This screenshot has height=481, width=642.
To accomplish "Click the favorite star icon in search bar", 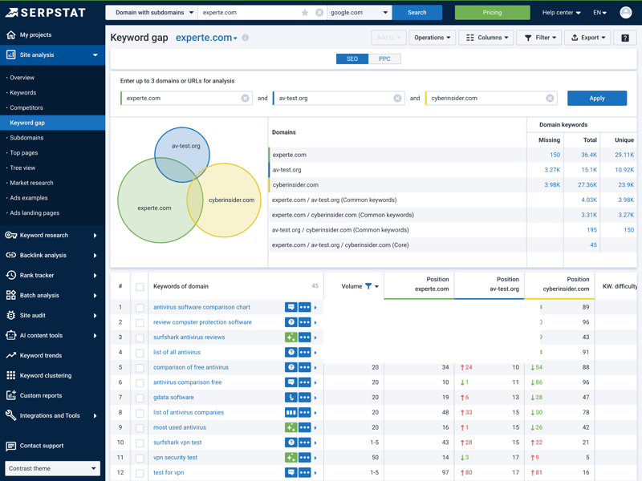I will click(x=305, y=13).
